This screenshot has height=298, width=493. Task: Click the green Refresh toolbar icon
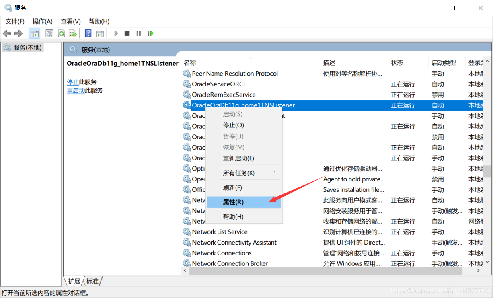click(x=61, y=33)
